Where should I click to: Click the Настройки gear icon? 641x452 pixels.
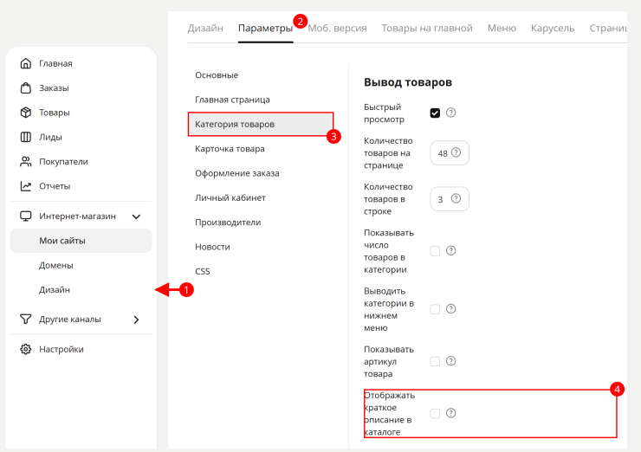(x=26, y=349)
